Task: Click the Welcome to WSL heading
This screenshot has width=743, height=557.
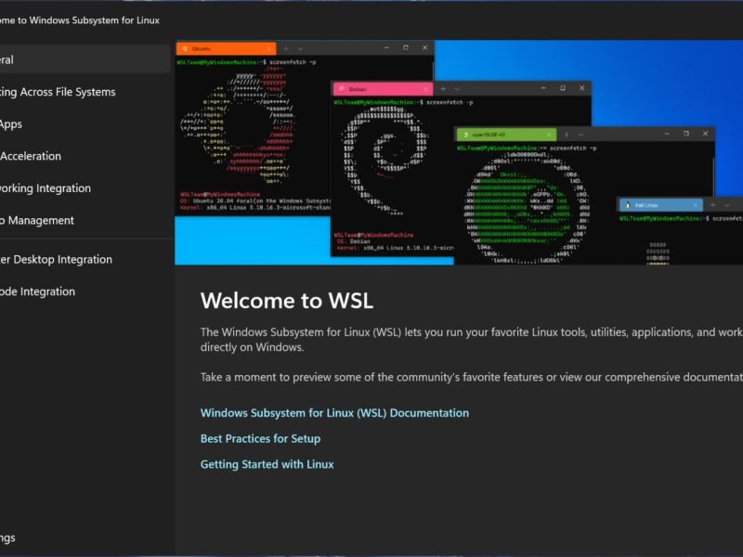Action: [287, 301]
